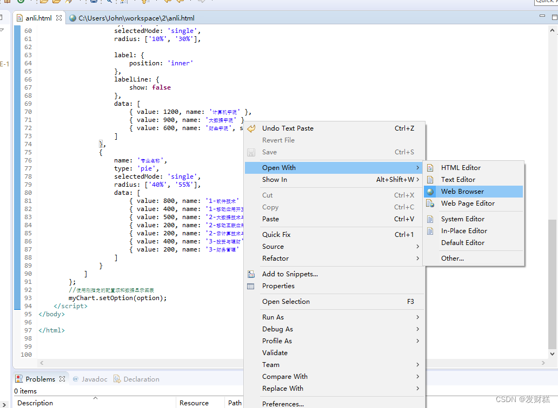Switch focus to the Problems view
This screenshot has height=408, width=558.
(41, 378)
